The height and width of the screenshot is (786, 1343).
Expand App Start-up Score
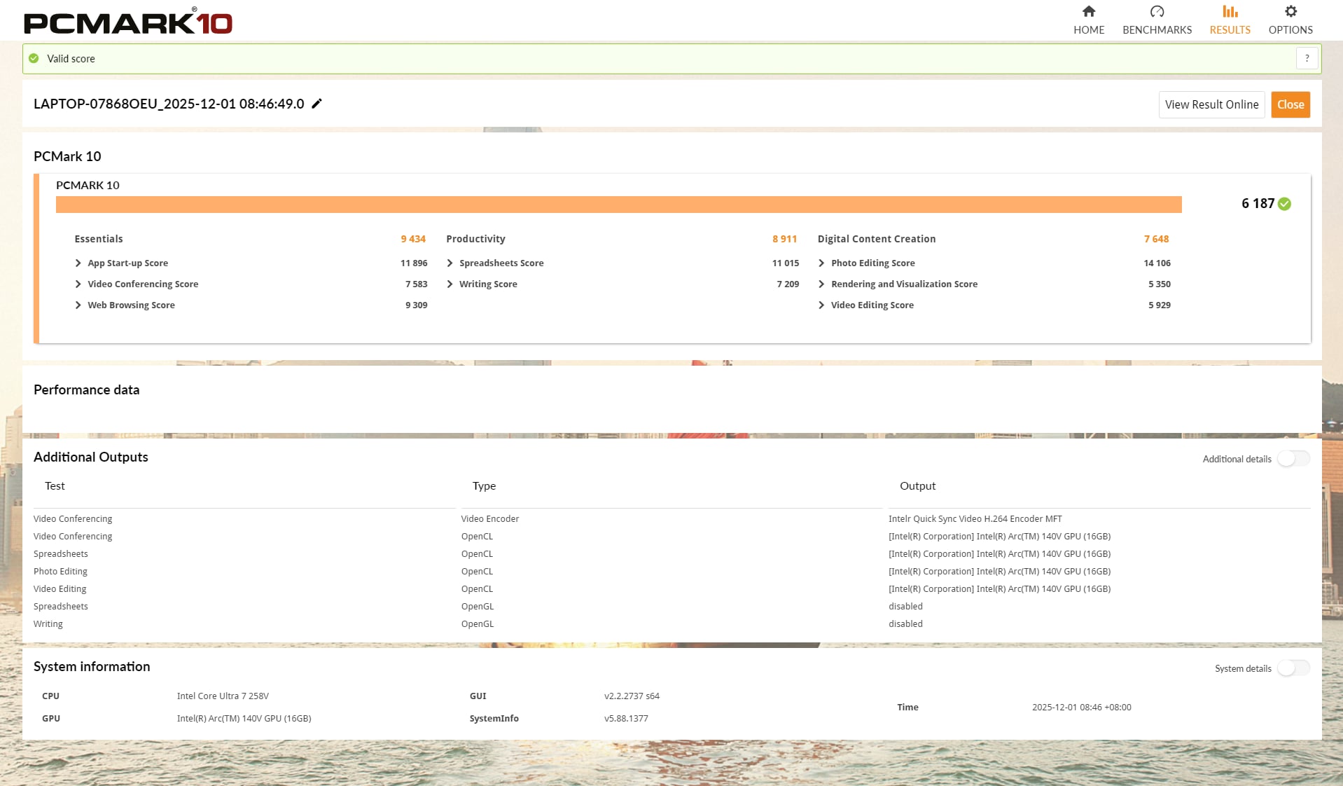[78, 263]
